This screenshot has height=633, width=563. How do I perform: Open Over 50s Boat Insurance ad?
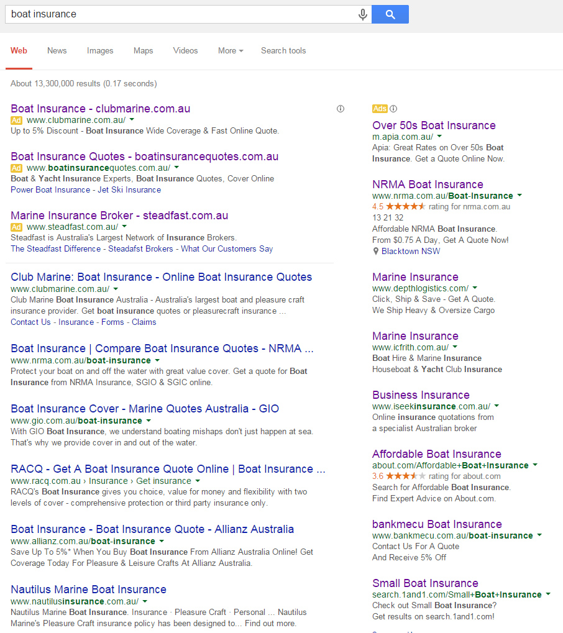click(x=434, y=125)
